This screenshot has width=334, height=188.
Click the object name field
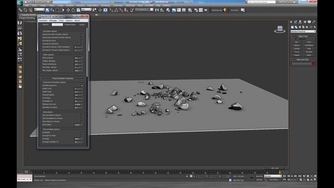(301, 63)
